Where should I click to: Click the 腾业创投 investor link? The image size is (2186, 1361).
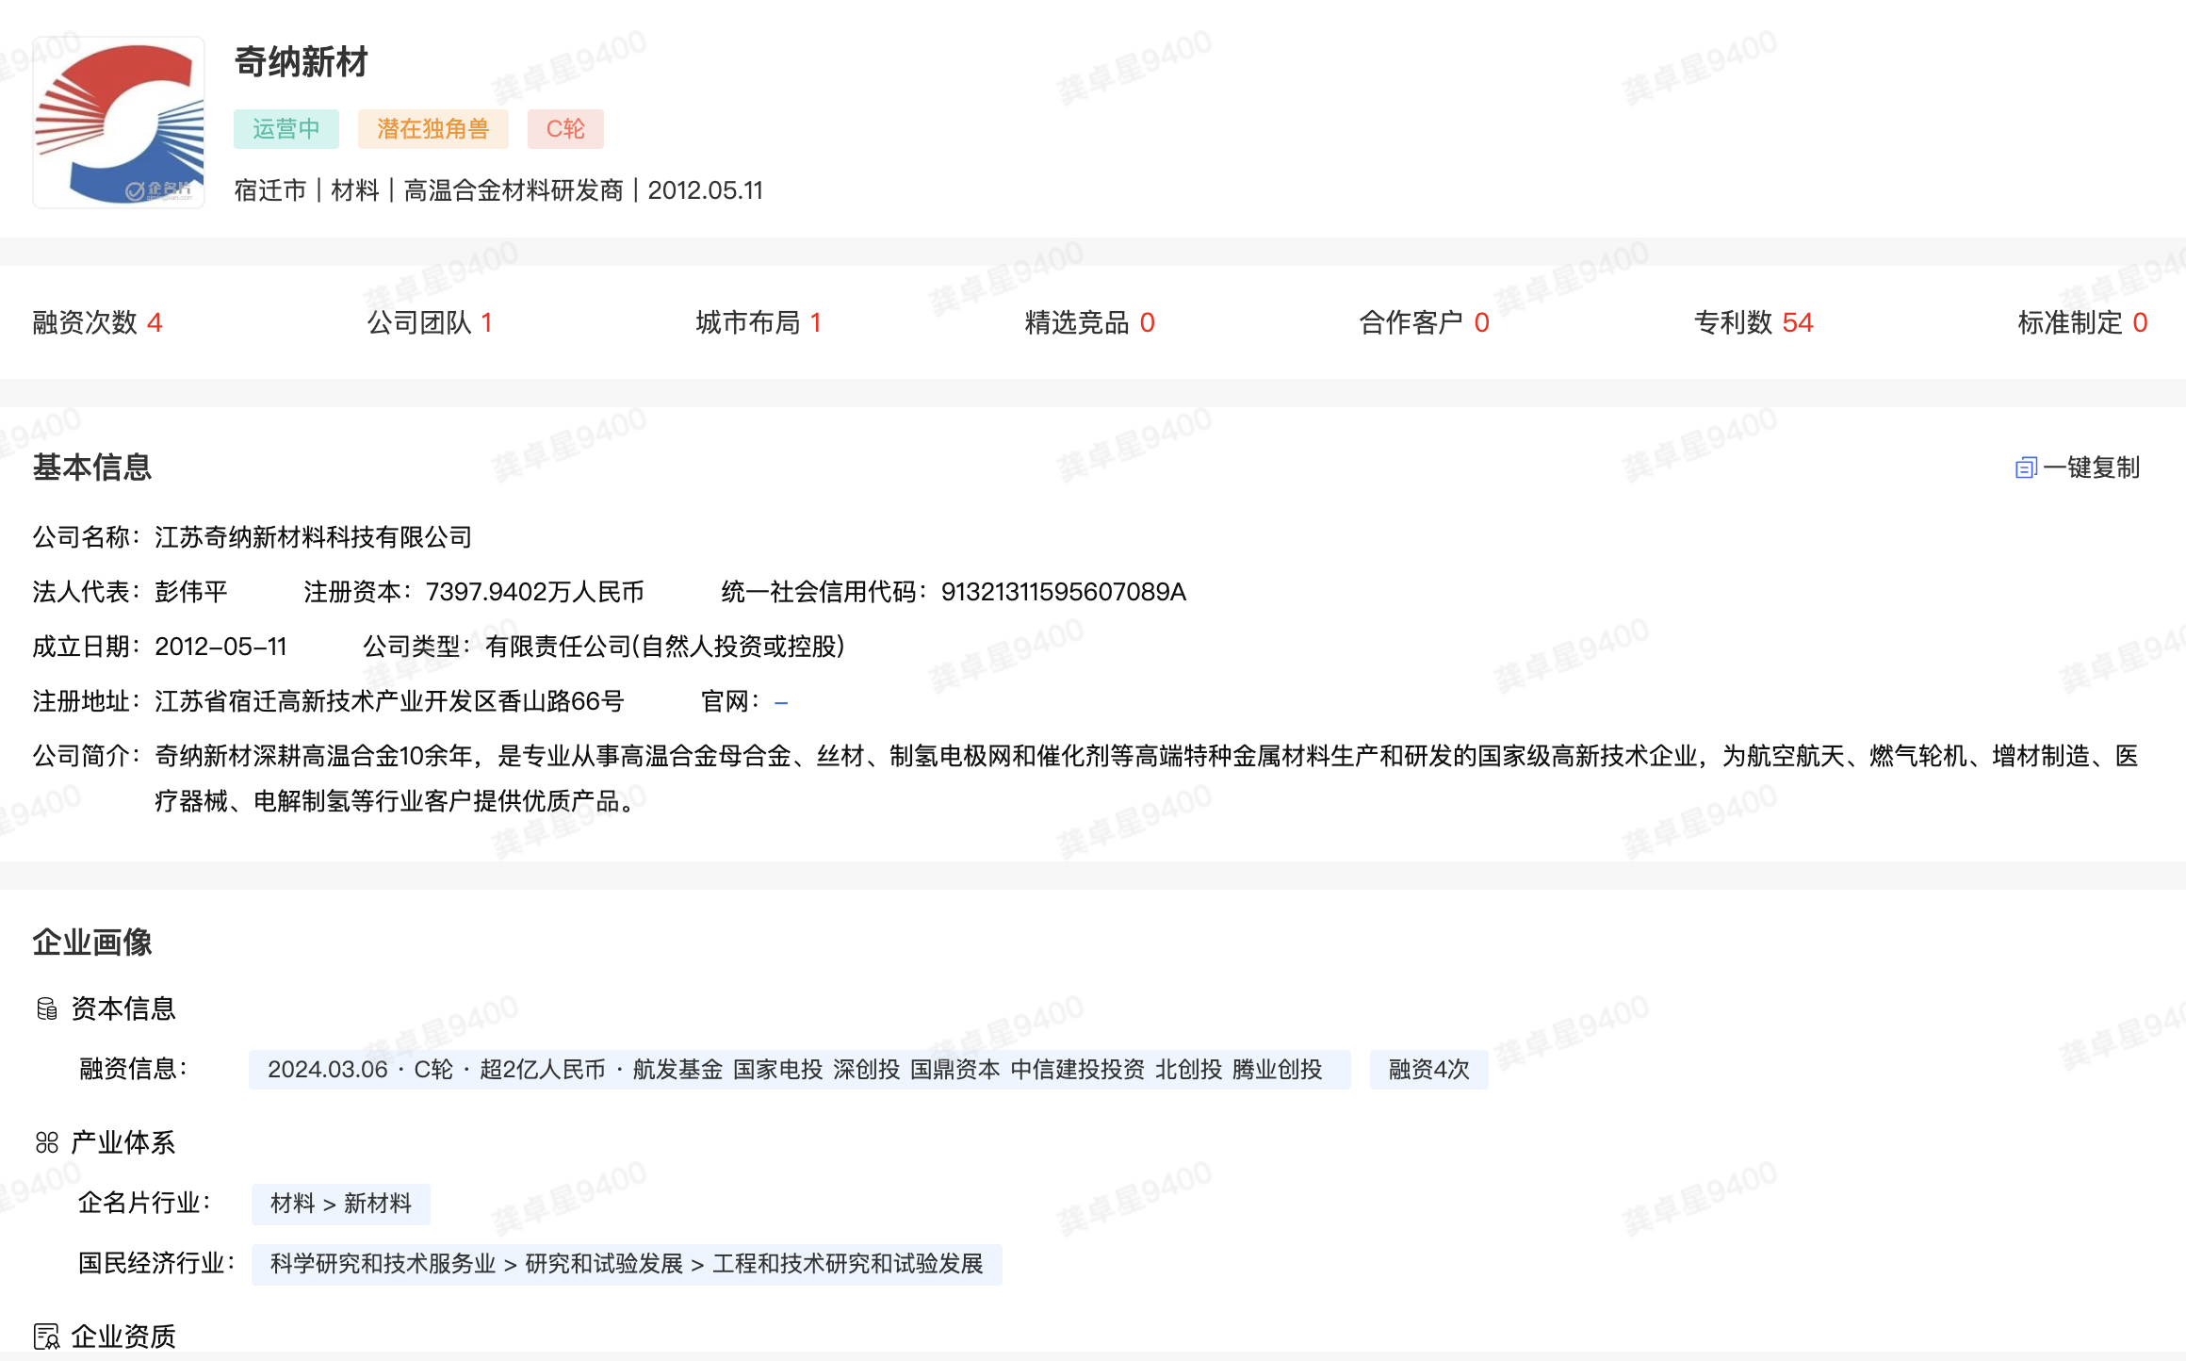pyautogui.click(x=1278, y=1070)
